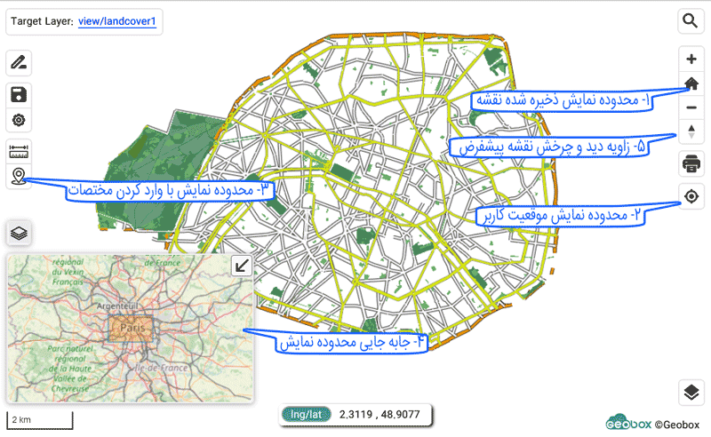
Task: Reset map rotation with compass arrows
Action: coord(691,131)
